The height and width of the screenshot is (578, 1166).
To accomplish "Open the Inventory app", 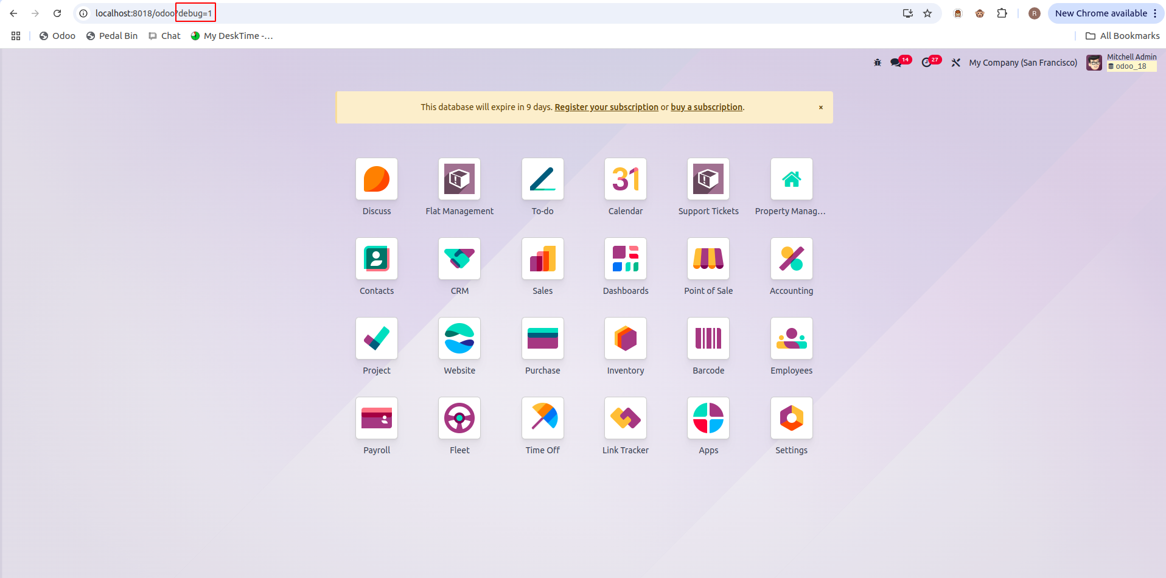I will coord(626,338).
